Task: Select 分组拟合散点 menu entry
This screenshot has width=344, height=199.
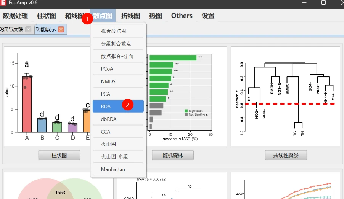Action: click(x=118, y=43)
